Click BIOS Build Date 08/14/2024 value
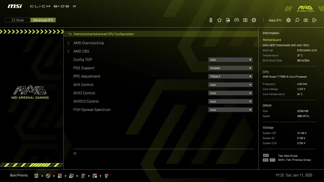The width and height of the screenshot is (324, 182). (x=303, y=61)
